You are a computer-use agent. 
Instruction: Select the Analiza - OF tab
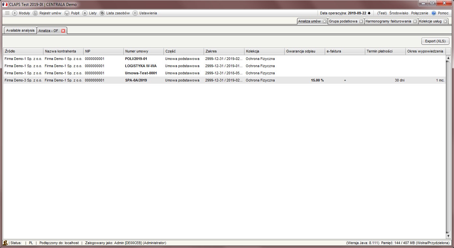[48, 31]
